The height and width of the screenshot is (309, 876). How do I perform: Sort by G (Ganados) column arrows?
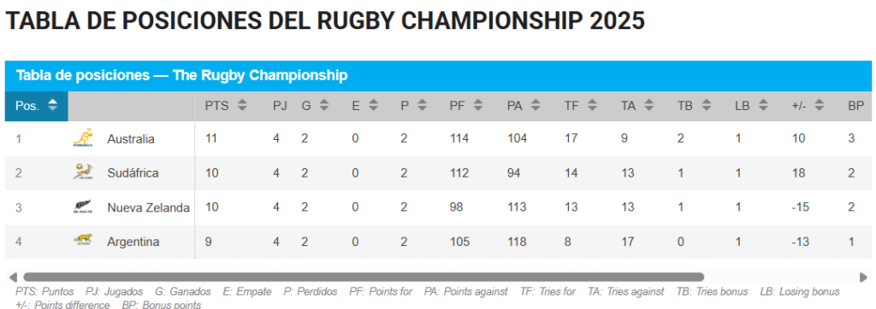(324, 105)
